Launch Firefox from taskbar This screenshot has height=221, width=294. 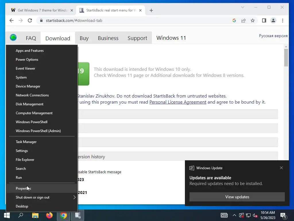(49, 215)
